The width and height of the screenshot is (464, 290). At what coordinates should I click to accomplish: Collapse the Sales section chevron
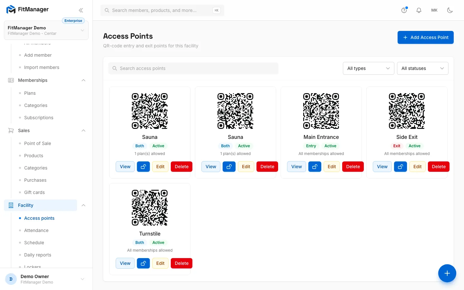[83, 130]
